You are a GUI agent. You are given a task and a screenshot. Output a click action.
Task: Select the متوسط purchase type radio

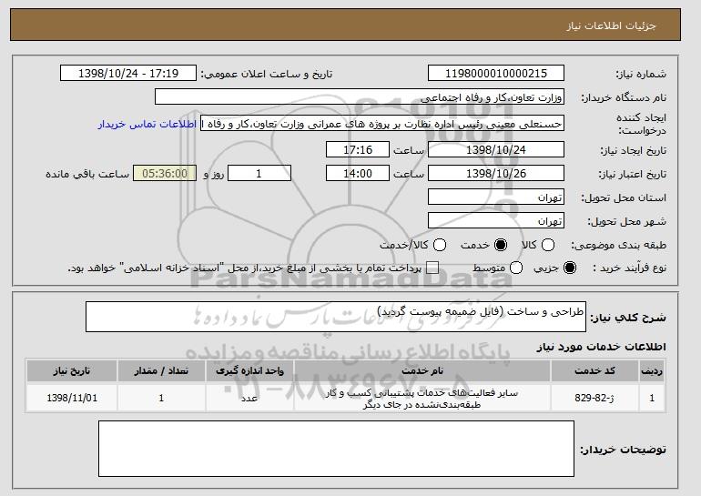[516, 268]
